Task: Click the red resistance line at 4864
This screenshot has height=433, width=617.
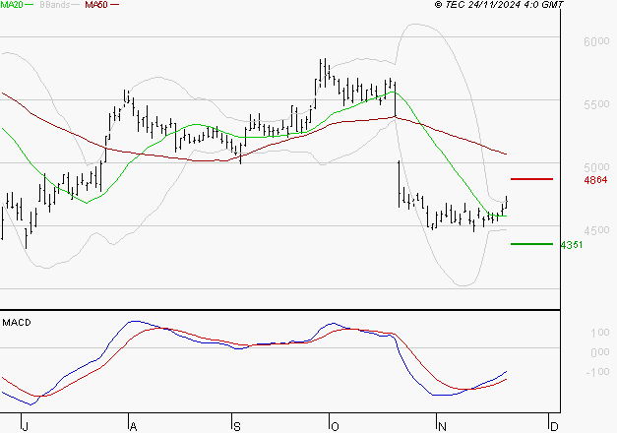Action: (532, 179)
